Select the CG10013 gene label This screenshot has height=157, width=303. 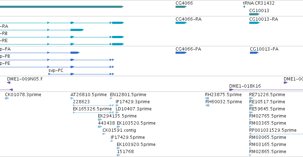(259, 10)
